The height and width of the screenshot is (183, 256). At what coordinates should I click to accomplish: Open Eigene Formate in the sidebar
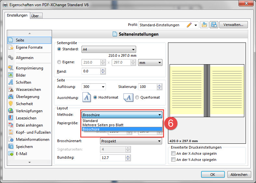[29, 47]
